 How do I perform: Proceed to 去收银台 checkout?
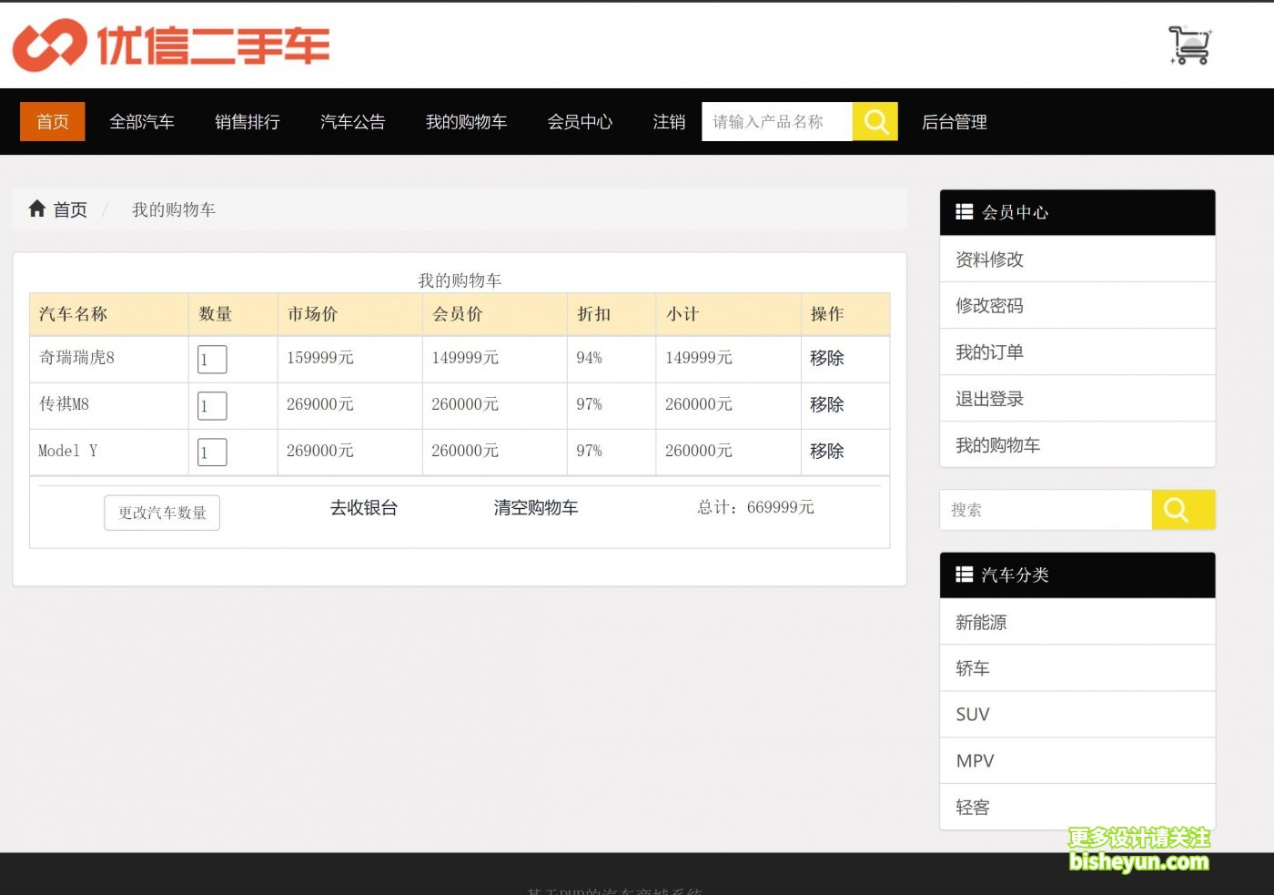pyautogui.click(x=364, y=508)
